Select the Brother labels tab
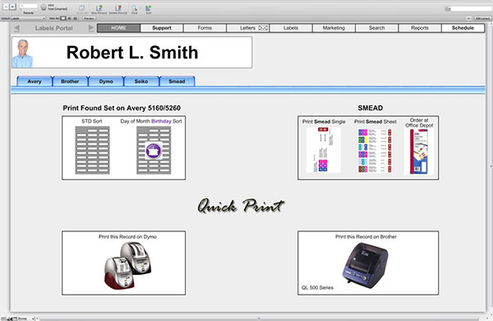The width and height of the screenshot is (493, 321). 70,81
